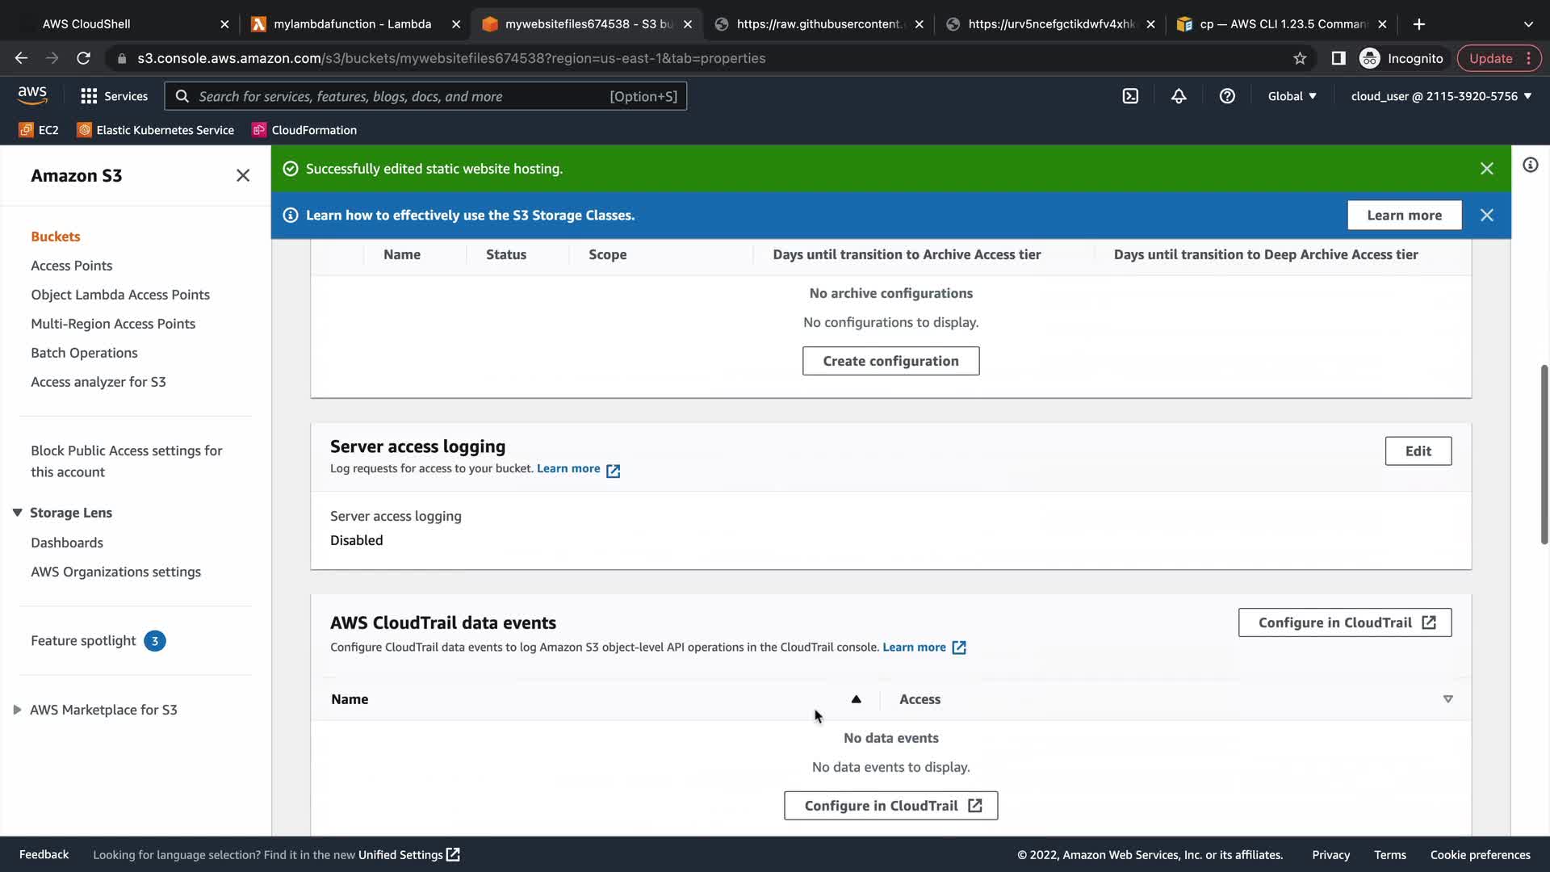Screen dimensions: 1550x872
Task: Sort data events by Name arrow
Action: [856, 699]
